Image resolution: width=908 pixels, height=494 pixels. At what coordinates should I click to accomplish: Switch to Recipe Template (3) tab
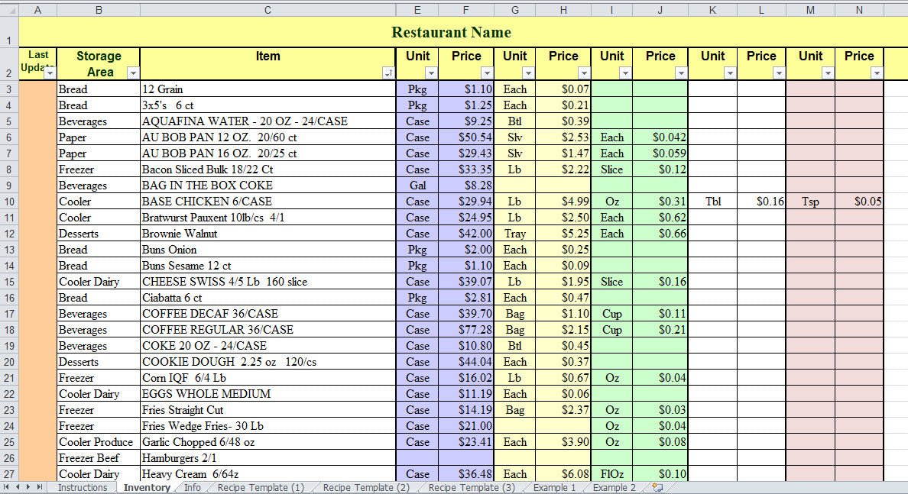(x=472, y=488)
